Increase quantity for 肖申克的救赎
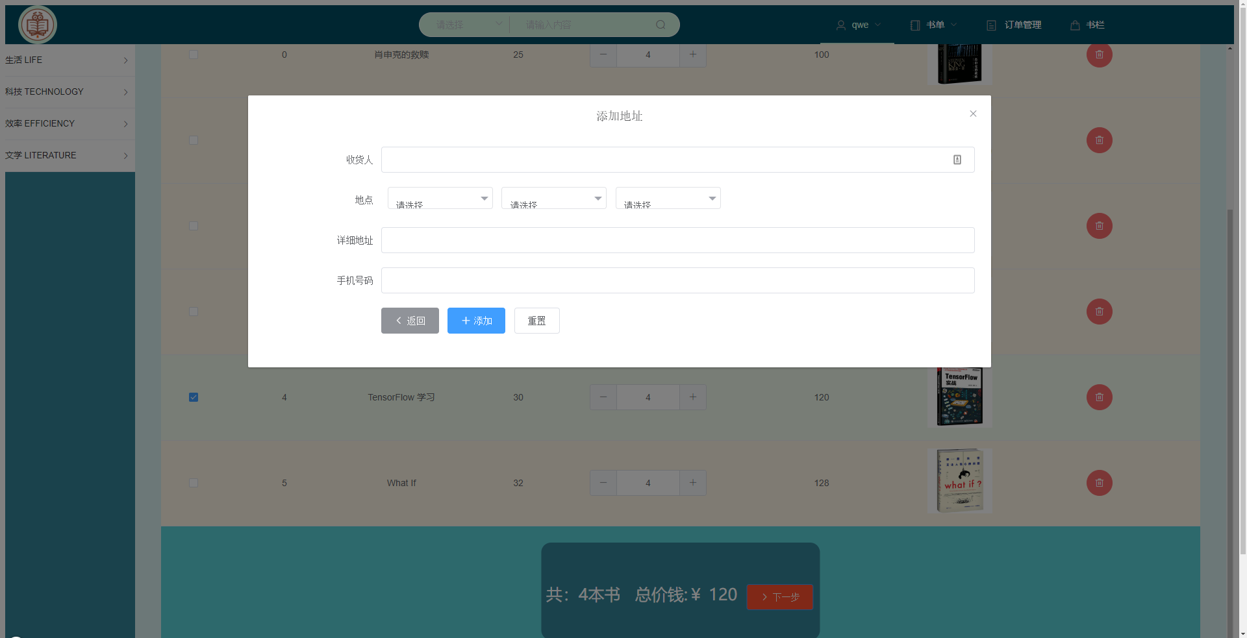Screen dimensions: 1247x638 [x=693, y=55]
